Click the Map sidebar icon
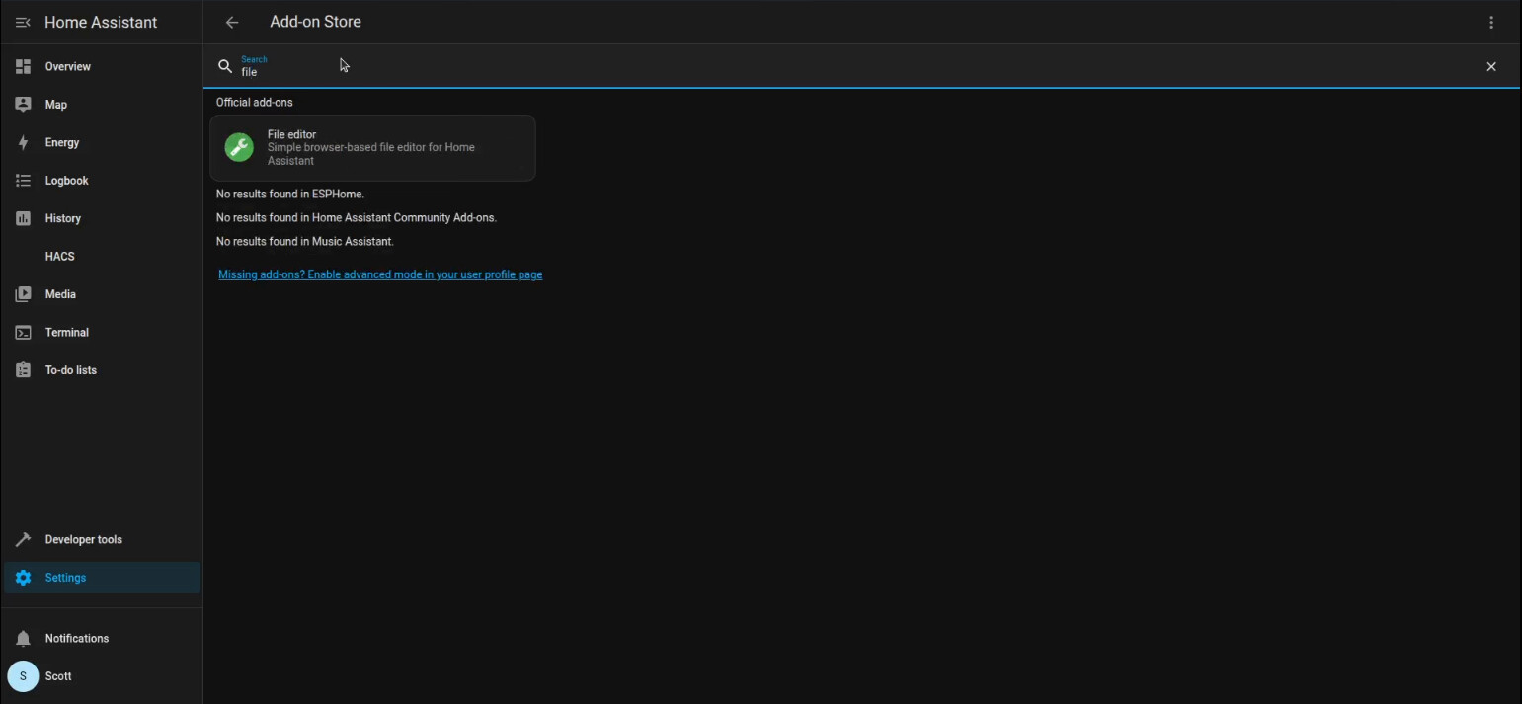 [23, 104]
